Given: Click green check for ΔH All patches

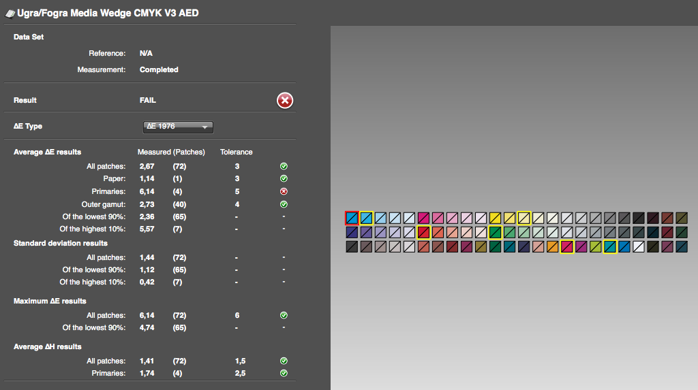Looking at the screenshot, I should point(284,361).
